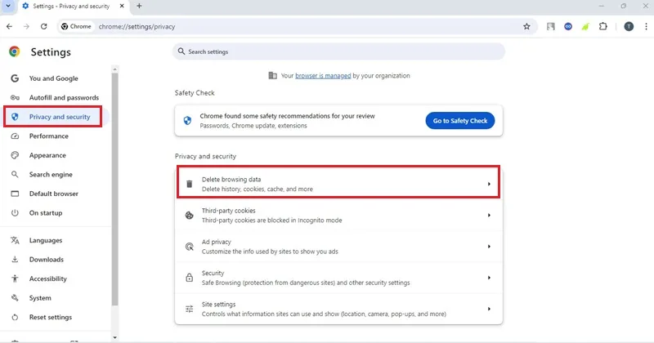Open Delete browsing data row
The height and width of the screenshot is (343, 654).
338,184
